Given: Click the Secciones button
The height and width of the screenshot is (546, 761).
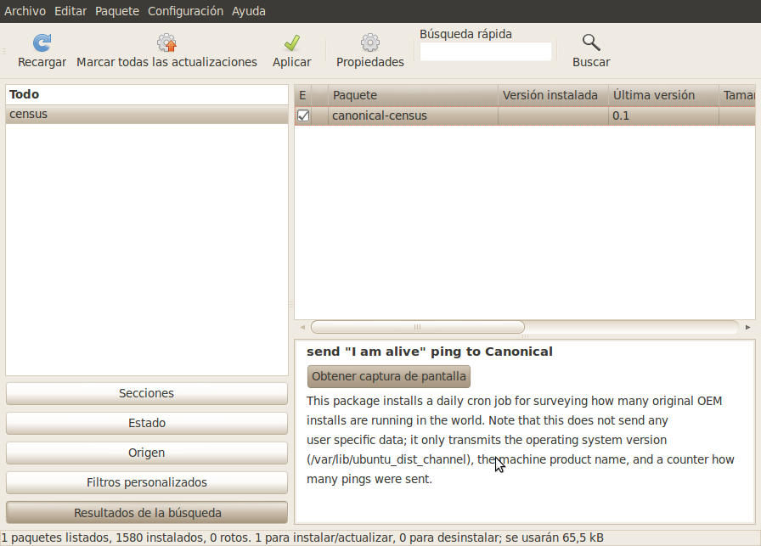Looking at the screenshot, I should (147, 393).
